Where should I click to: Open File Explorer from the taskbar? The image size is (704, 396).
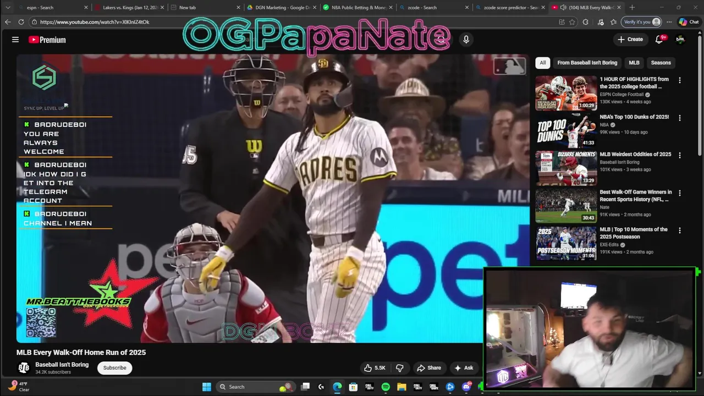pyautogui.click(x=402, y=387)
